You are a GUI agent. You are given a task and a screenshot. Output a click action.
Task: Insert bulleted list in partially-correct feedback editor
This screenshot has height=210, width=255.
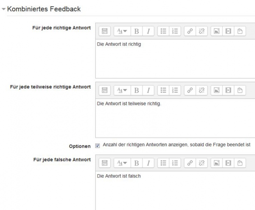pyautogui.click(x=163, y=90)
